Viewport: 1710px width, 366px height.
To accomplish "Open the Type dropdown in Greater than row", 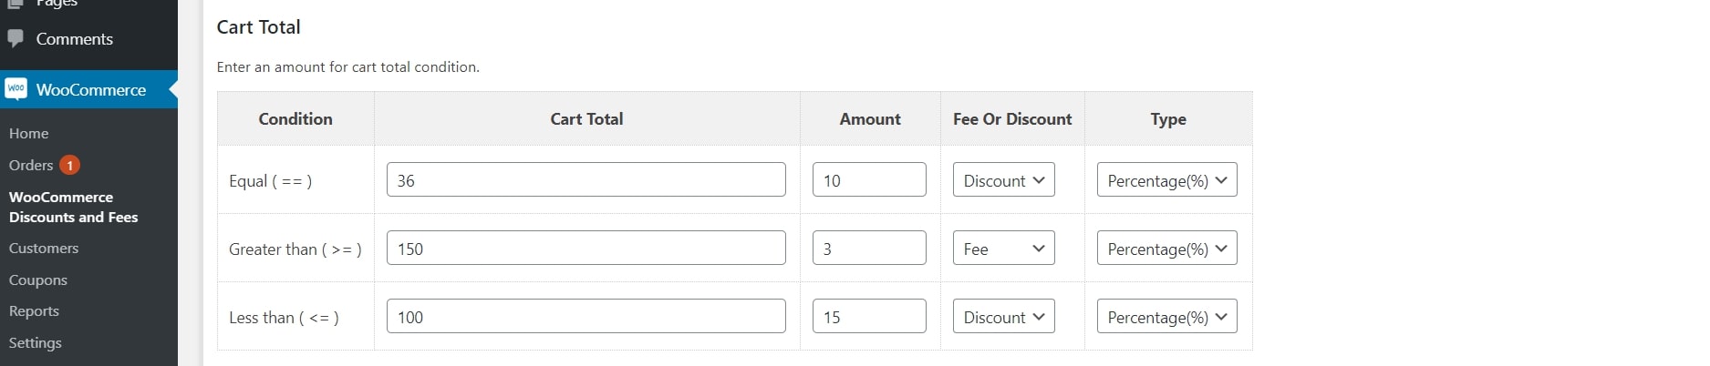I will pos(1166,249).
